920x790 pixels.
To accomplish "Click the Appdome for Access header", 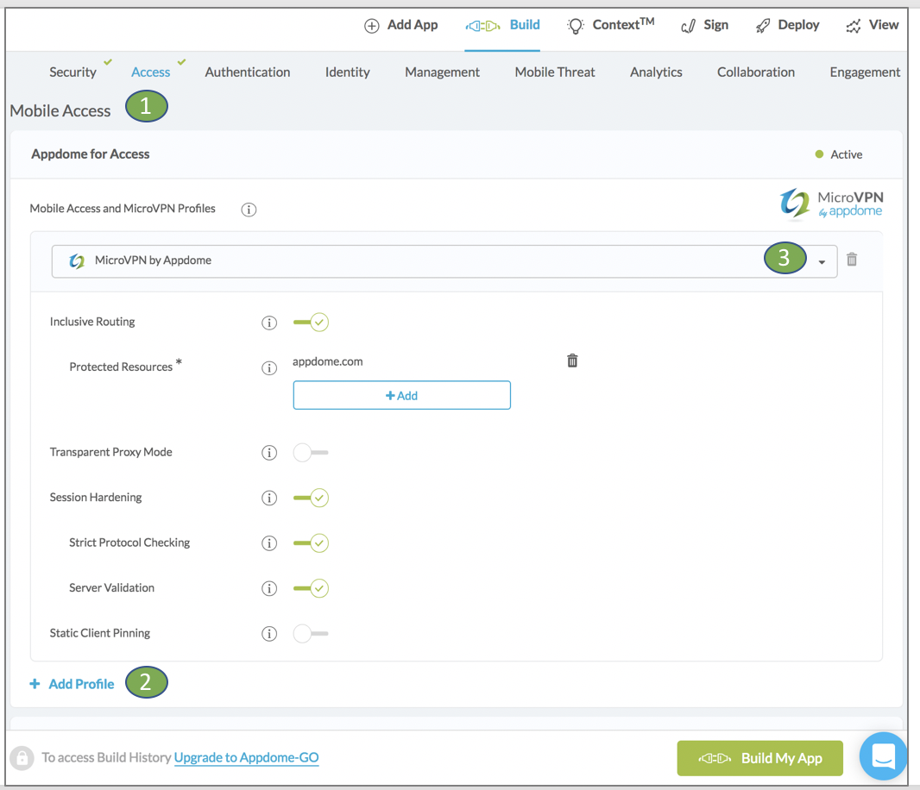I will tap(91, 154).
